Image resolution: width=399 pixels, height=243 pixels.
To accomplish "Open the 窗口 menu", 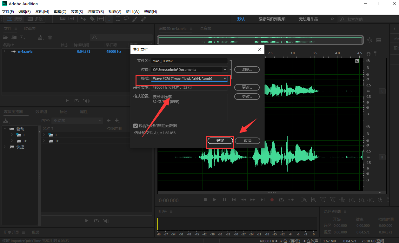I will (133, 12).
